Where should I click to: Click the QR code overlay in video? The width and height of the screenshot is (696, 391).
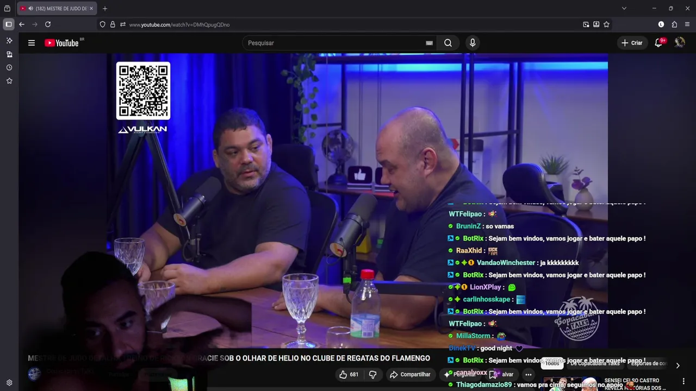pyautogui.click(x=143, y=91)
